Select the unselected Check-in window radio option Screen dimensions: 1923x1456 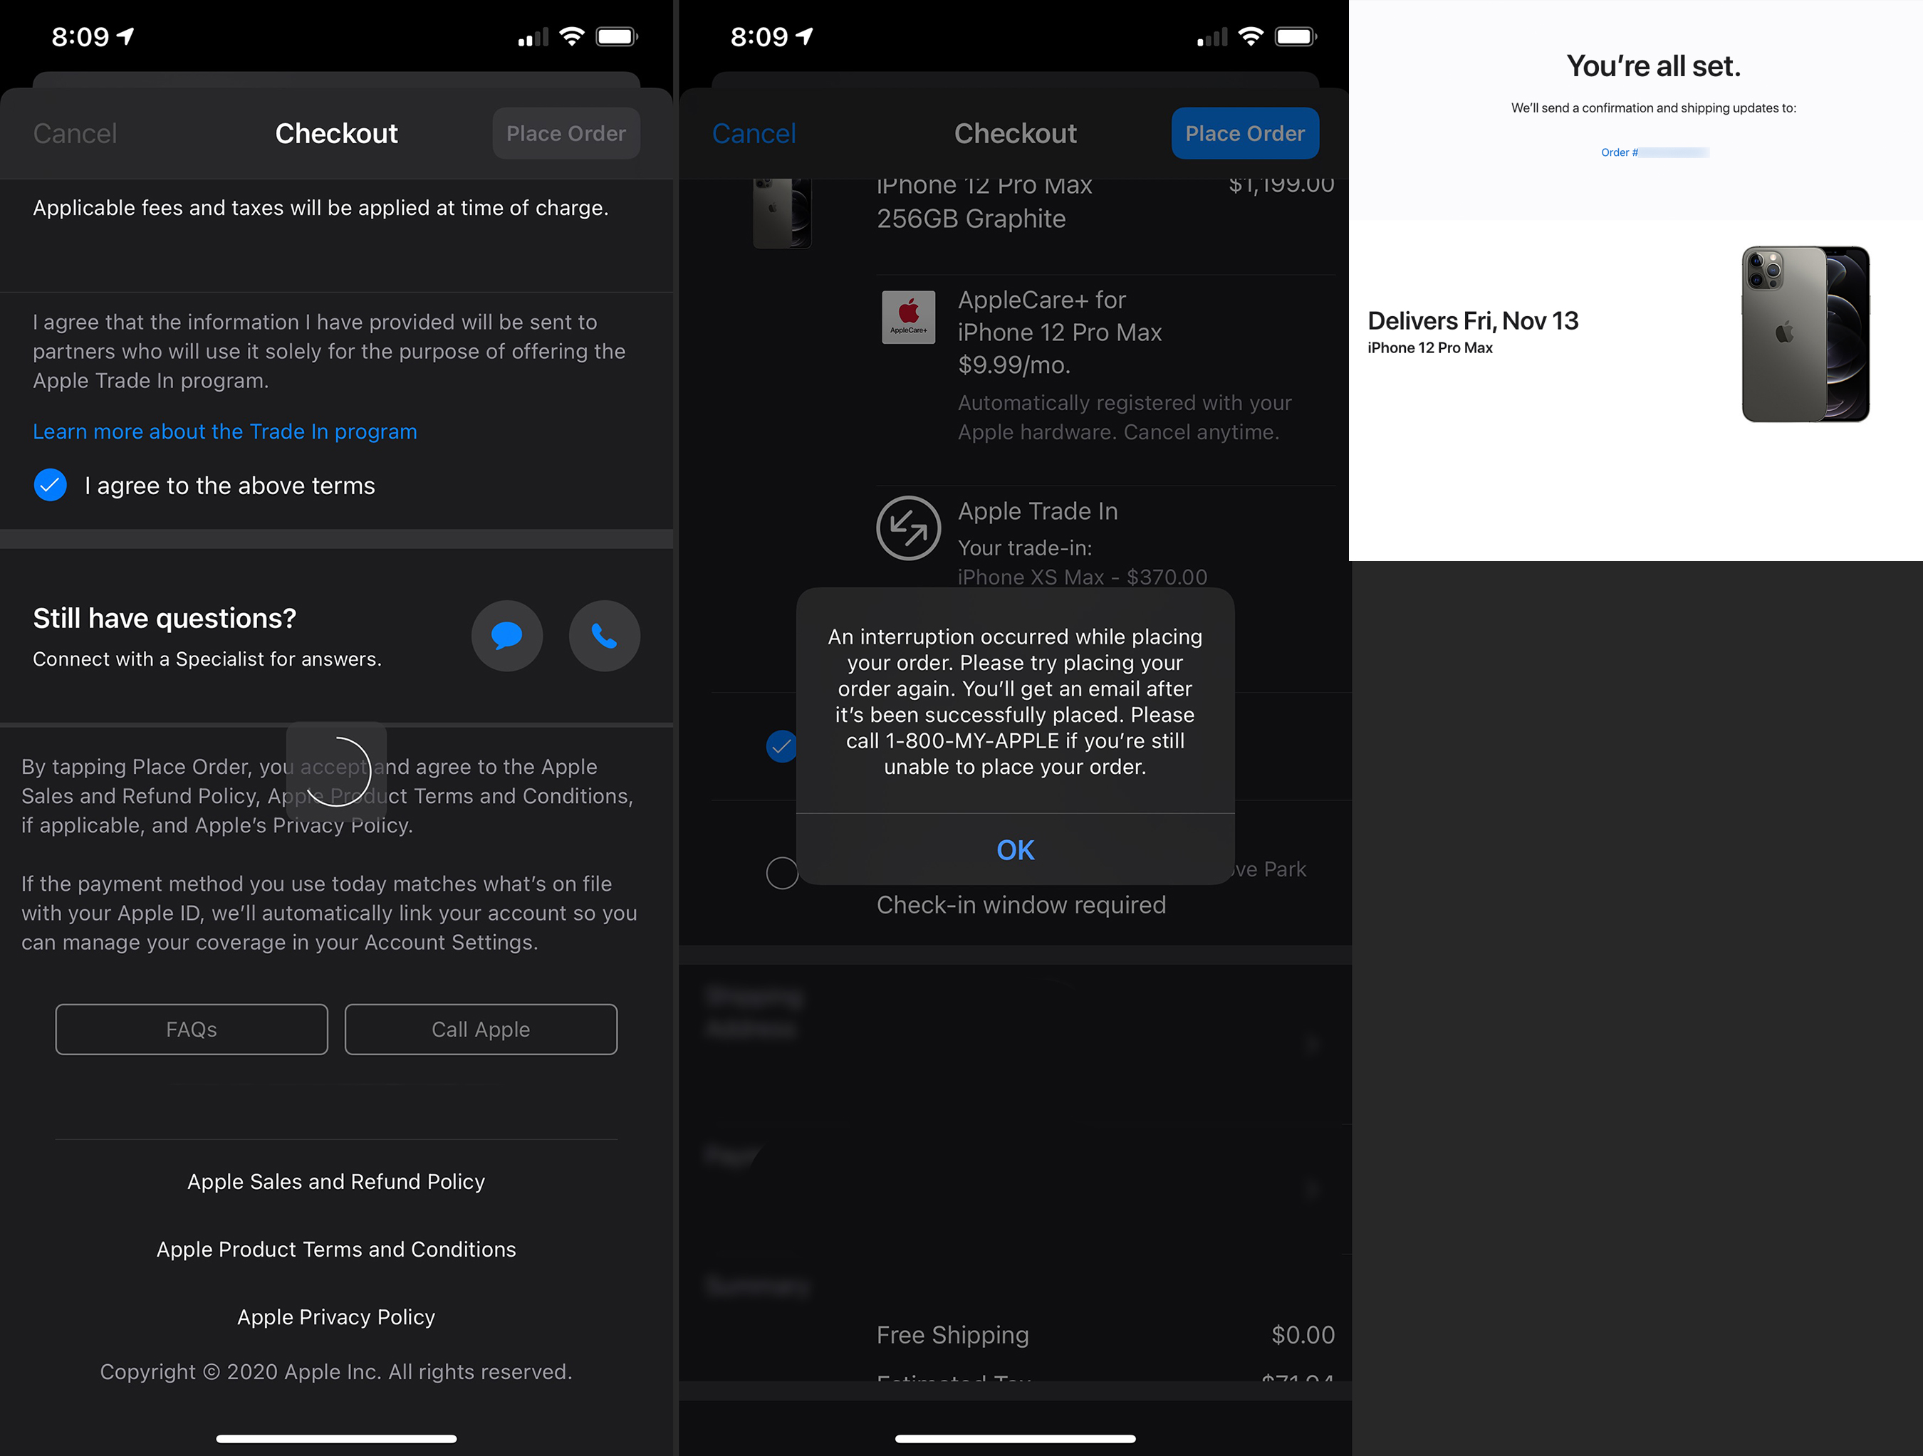(781, 873)
